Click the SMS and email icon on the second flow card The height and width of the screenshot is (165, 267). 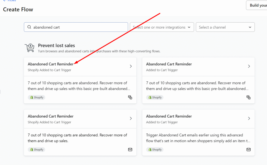pos(248,97)
